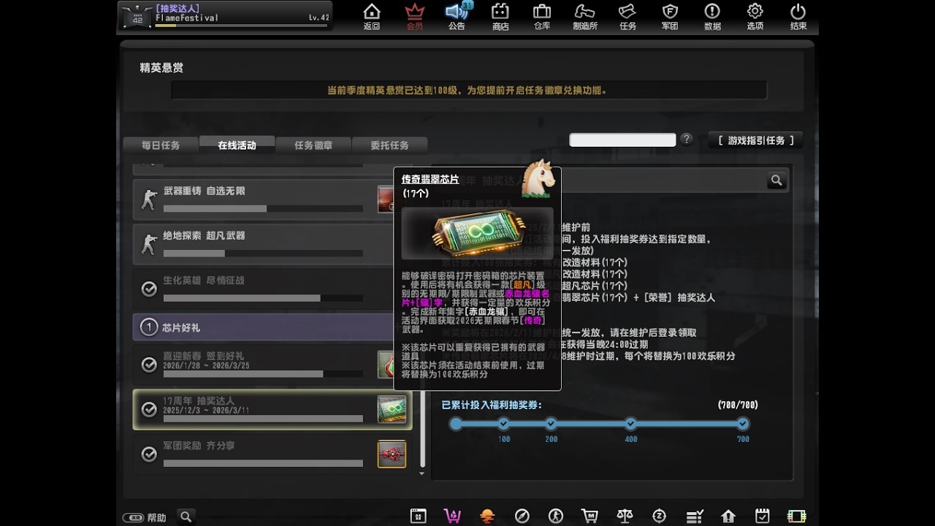Select the 武器重铸 自选无限 event row
The height and width of the screenshot is (526, 935).
[x=264, y=199]
